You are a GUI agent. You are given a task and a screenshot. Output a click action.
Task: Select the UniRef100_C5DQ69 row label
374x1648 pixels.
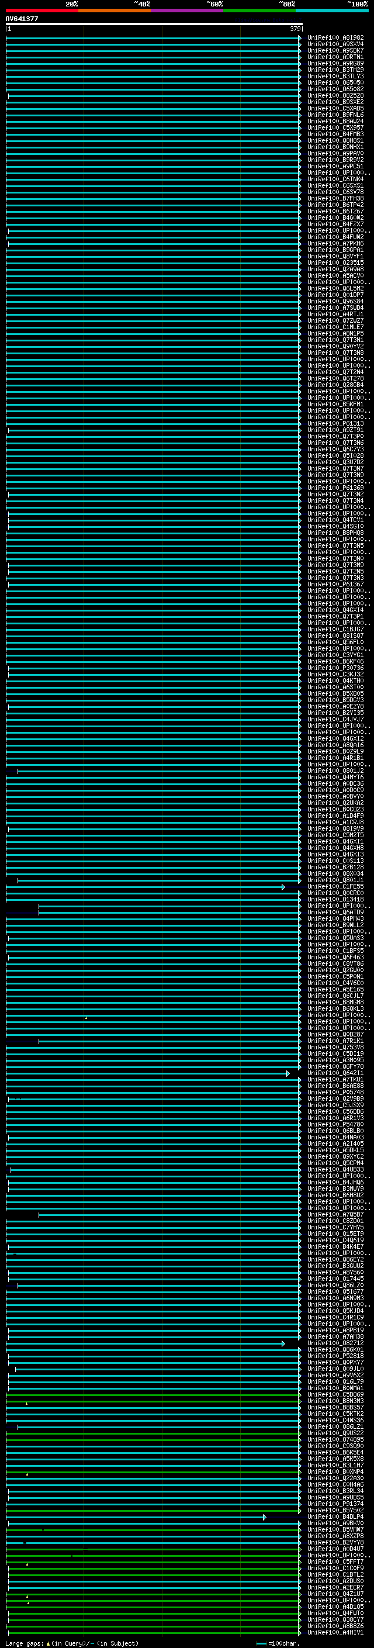point(335,1394)
